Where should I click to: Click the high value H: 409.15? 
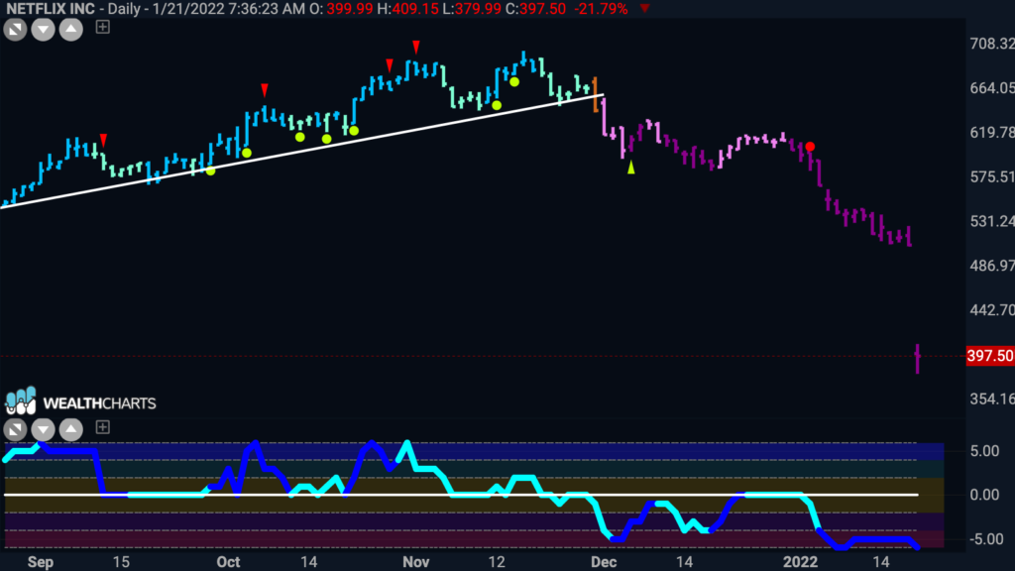(x=407, y=9)
